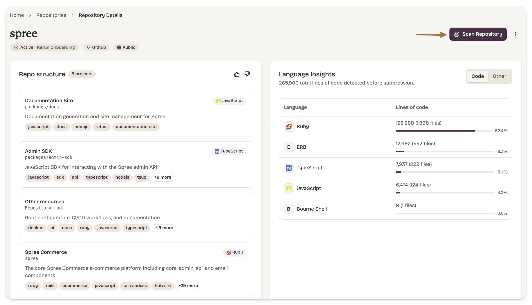Open the Documentation Site project card title
The width and height of the screenshot is (532, 305).
click(x=49, y=101)
